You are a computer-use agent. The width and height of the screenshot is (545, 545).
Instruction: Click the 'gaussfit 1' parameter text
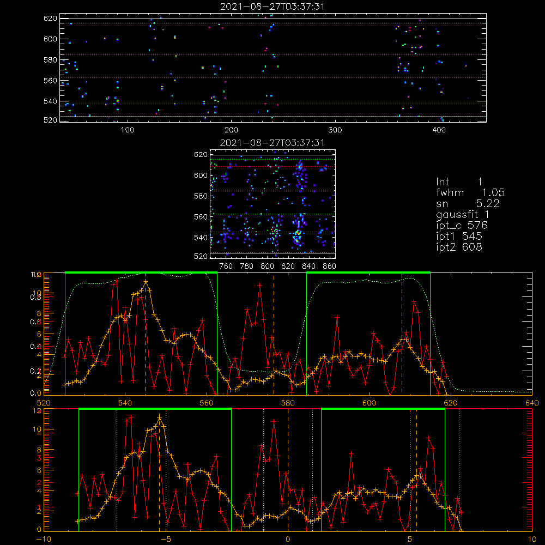tap(463, 214)
